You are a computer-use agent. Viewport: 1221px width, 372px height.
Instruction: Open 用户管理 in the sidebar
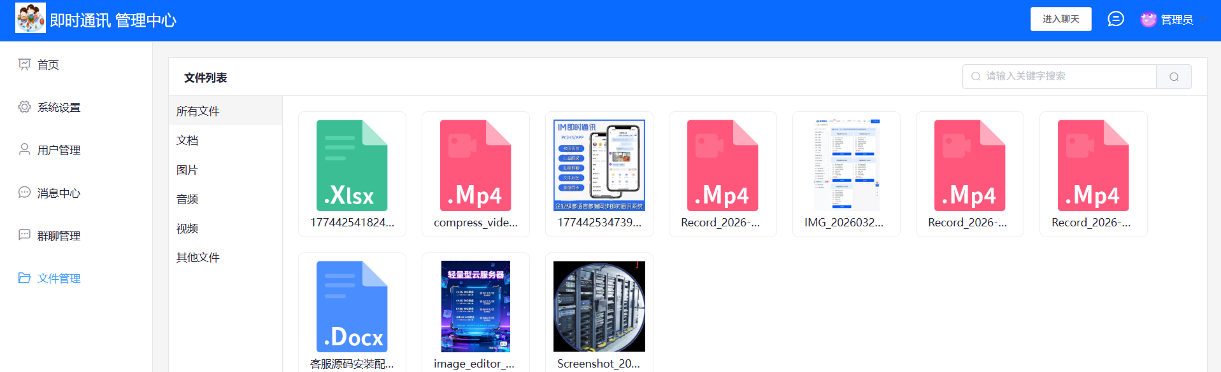pos(59,150)
